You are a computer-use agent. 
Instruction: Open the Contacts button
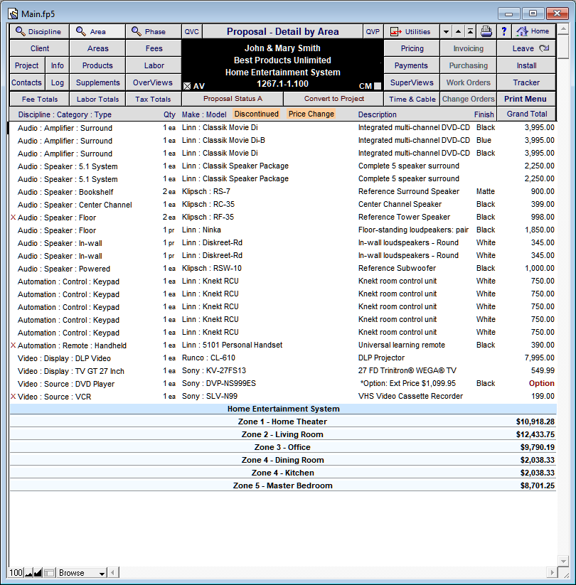point(26,82)
